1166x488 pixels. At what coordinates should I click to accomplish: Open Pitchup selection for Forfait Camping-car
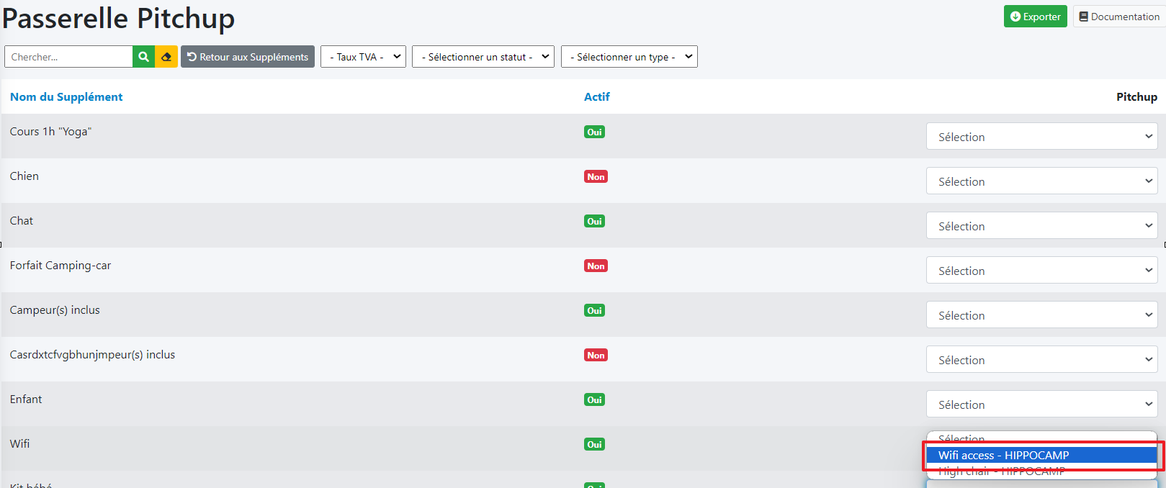[x=1041, y=271]
